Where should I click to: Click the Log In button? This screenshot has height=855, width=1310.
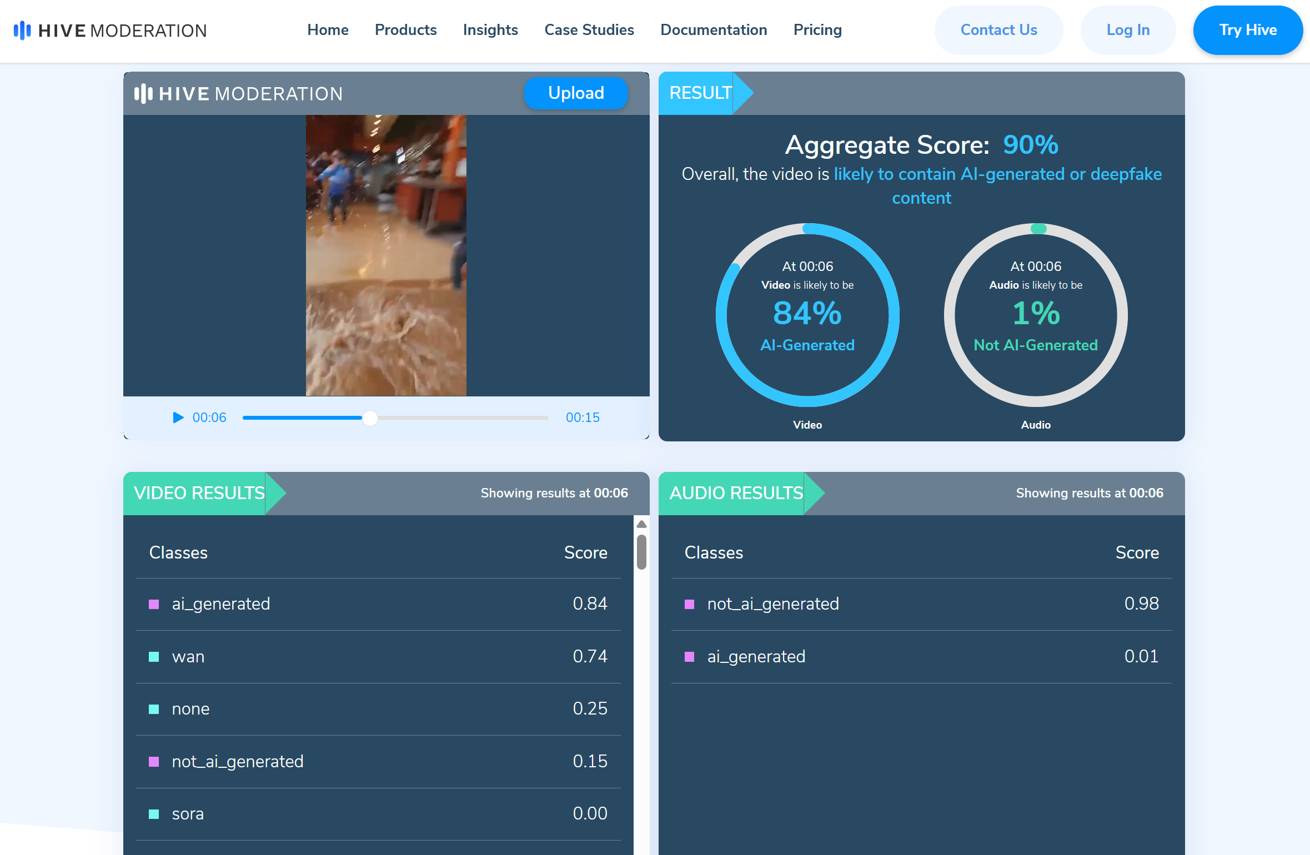click(1127, 30)
